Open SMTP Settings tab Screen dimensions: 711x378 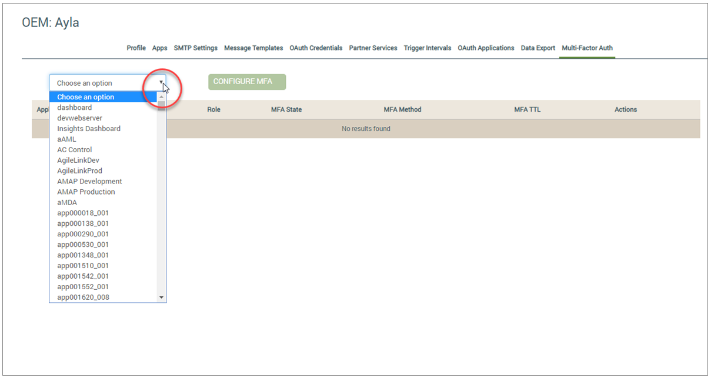(196, 48)
